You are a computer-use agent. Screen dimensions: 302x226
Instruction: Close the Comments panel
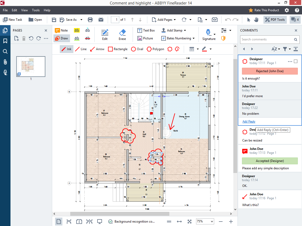coord(296,30)
